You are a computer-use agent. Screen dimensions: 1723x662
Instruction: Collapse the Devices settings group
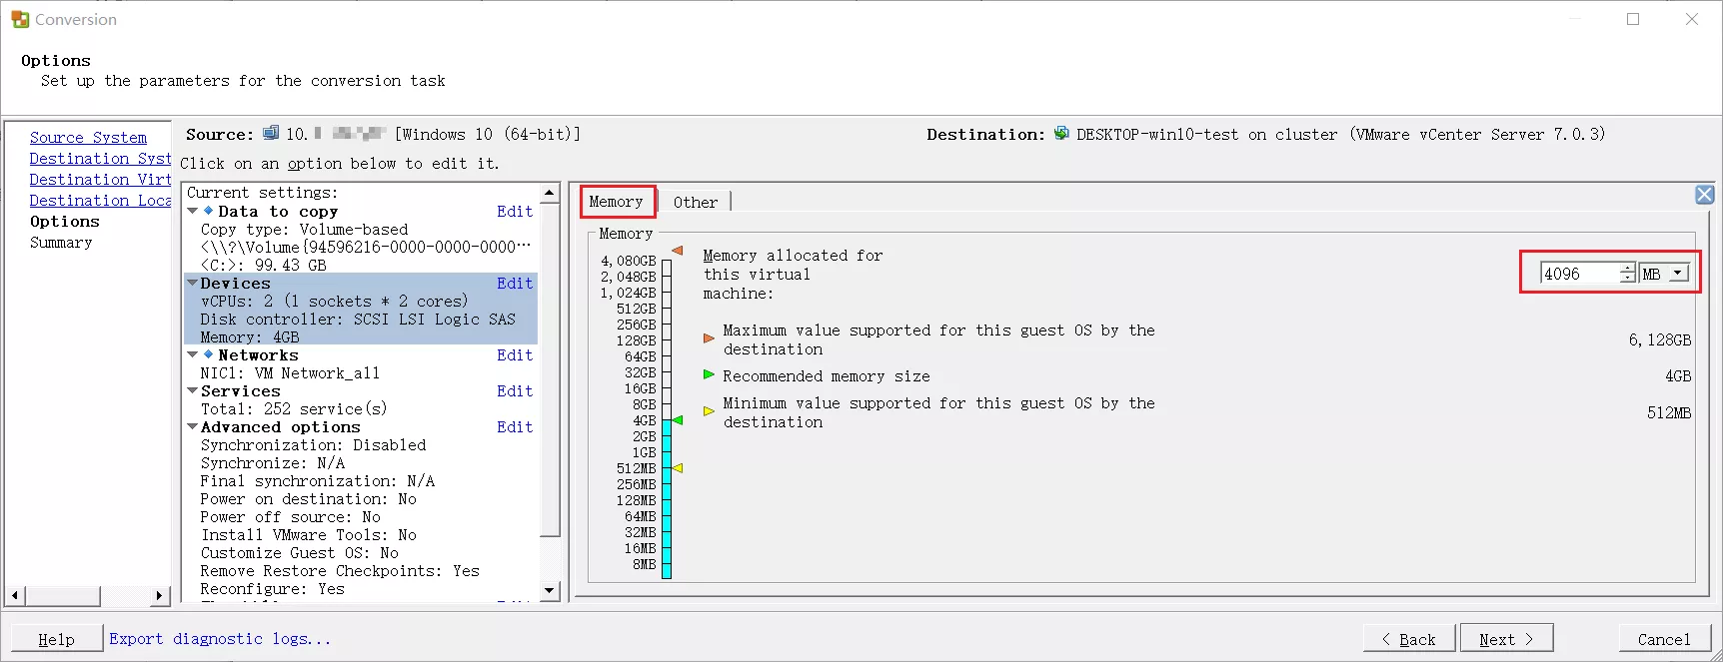(193, 283)
